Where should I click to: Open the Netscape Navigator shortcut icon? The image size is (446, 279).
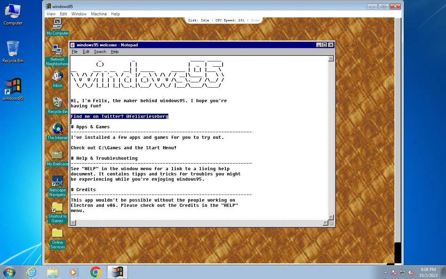pyautogui.click(x=57, y=186)
